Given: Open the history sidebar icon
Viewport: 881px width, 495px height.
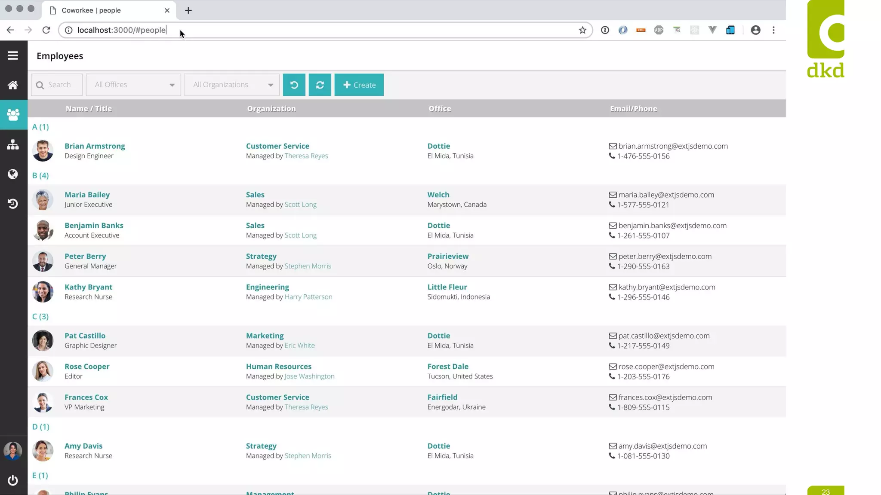Looking at the screenshot, I should (13, 204).
